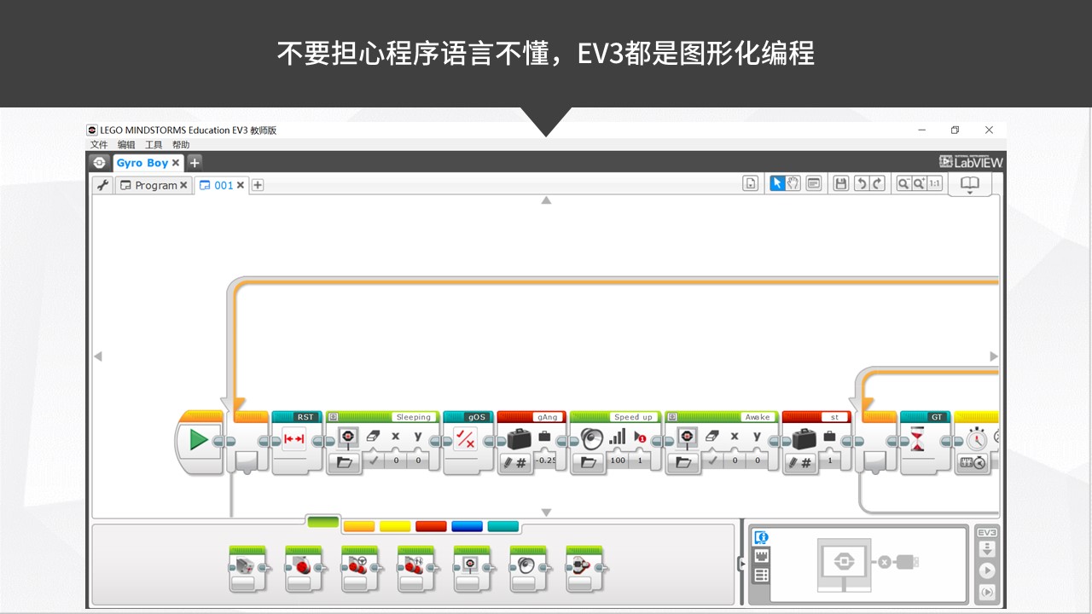Download and run program on EV3

[987, 571]
